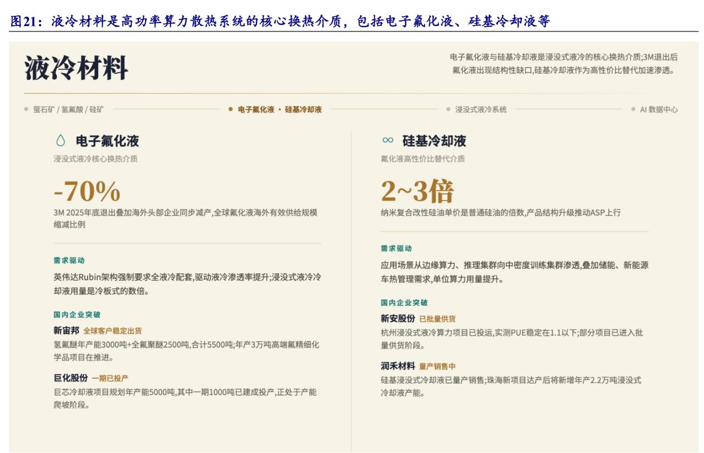Select the 萤石矿 / 氢氟酸 / 硅矿 stage
Screen dimensions: 704x453
[68, 109]
